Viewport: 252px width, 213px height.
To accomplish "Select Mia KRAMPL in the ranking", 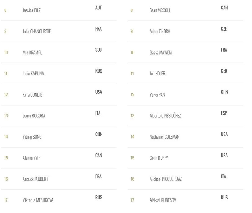I will point(32,52).
